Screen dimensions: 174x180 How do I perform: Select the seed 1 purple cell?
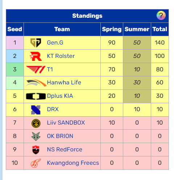15,43
